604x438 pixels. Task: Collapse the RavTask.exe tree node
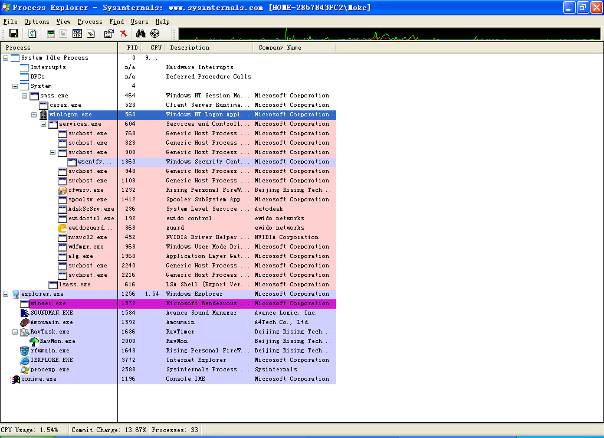15,332
